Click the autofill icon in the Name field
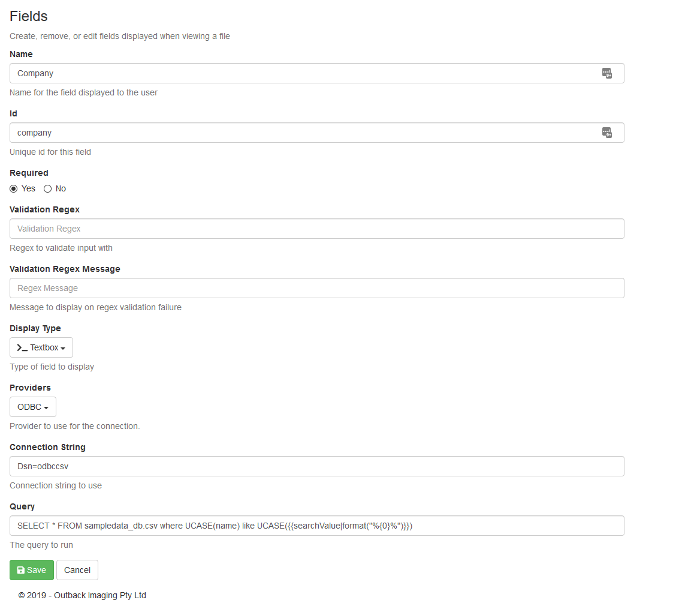The width and height of the screenshot is (691, 615). click(606, 73)
